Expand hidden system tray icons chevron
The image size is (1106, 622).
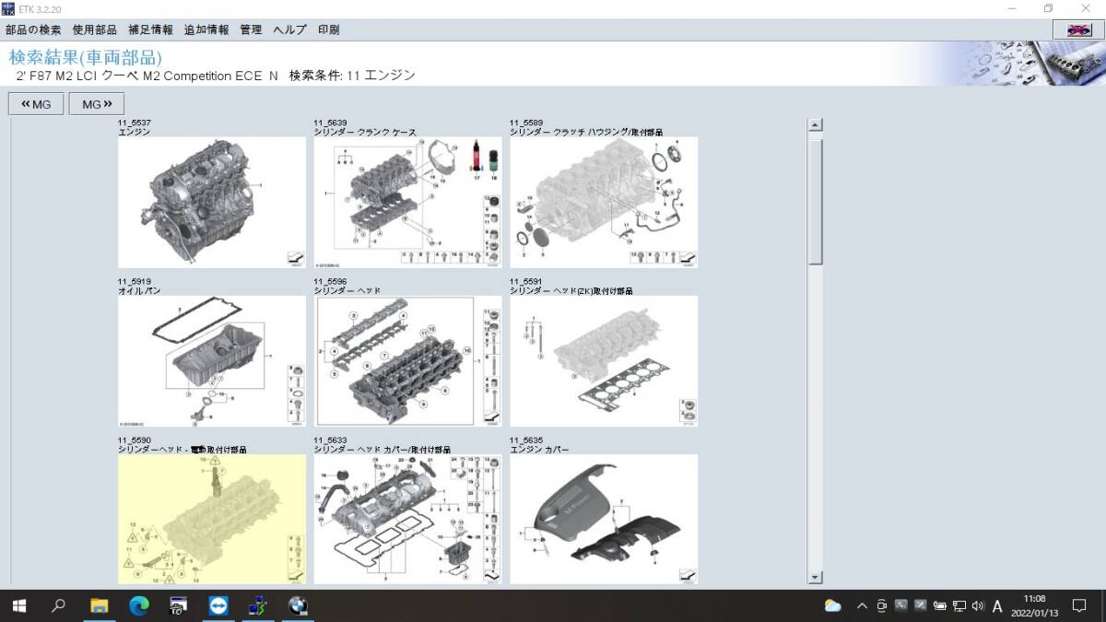pyautogui.click(x=862, y=605)
